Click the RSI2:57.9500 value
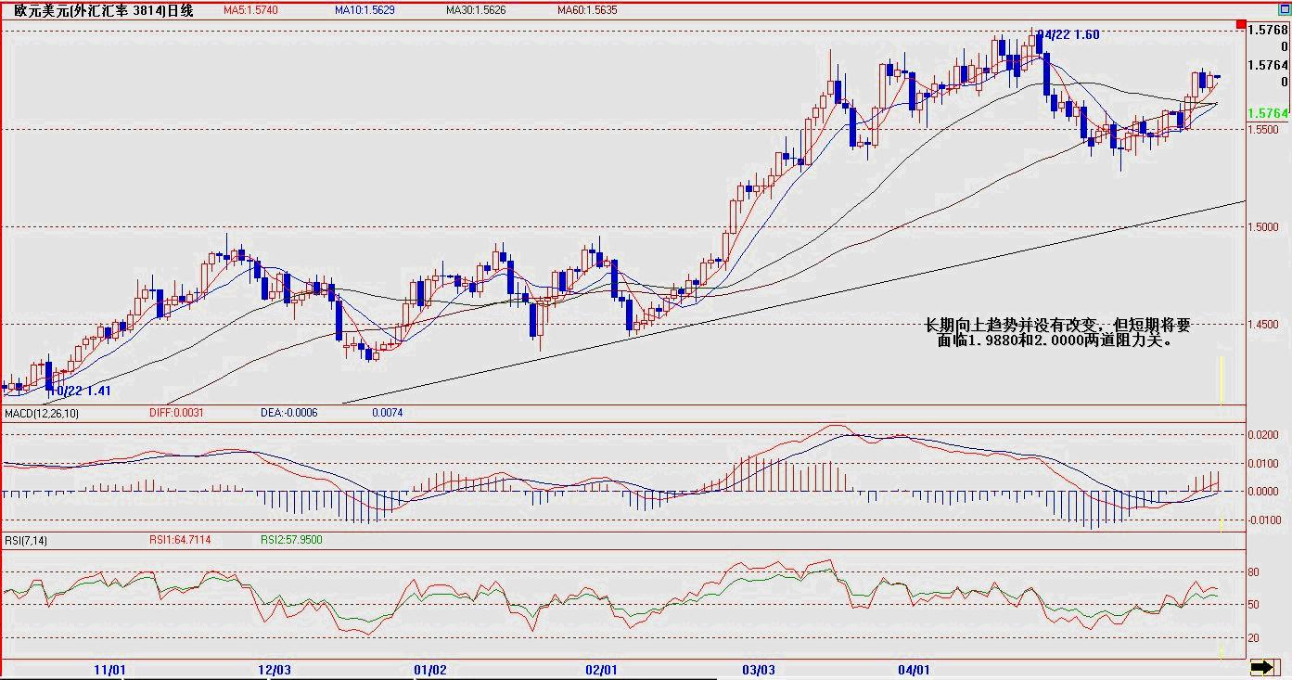This screenshot has height=680, width=1292. pos(291,540)
